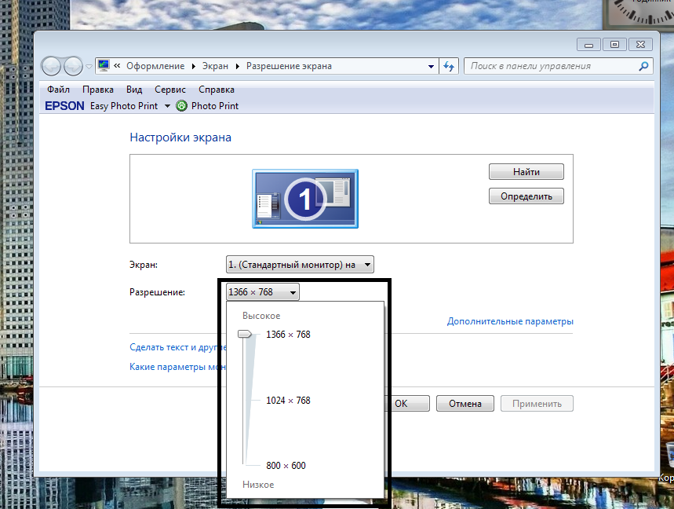Open the Сервис menu

click(170, 90)
